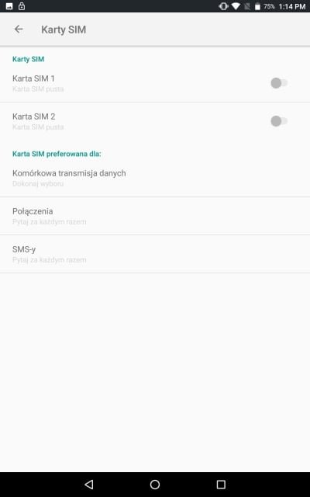This screenshot has height=497, width=310.
Task: Tap the Android back navigation triangle
Action: [x=89, y=484]
